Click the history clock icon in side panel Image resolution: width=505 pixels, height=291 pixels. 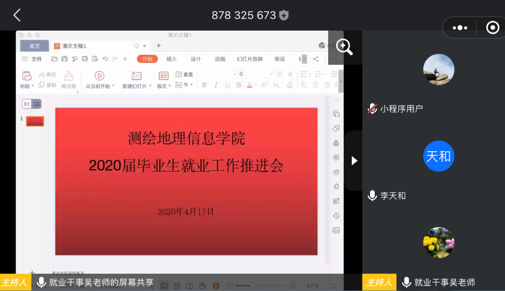[x=336, y=216]
